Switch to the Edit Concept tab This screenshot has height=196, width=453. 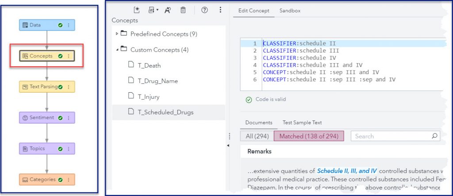point(253,11)
